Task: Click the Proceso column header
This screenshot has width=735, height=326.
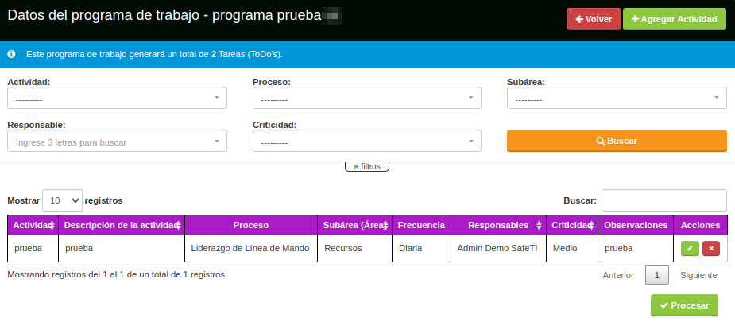Action: click(x=251, y=225)
